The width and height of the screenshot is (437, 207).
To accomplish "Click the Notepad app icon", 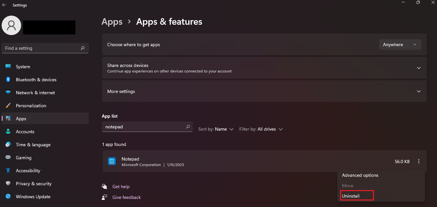I will (112, 161).
